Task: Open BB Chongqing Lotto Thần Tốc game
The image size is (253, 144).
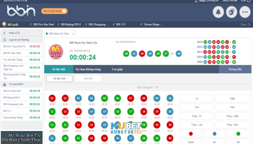Action: pos(22,68)
